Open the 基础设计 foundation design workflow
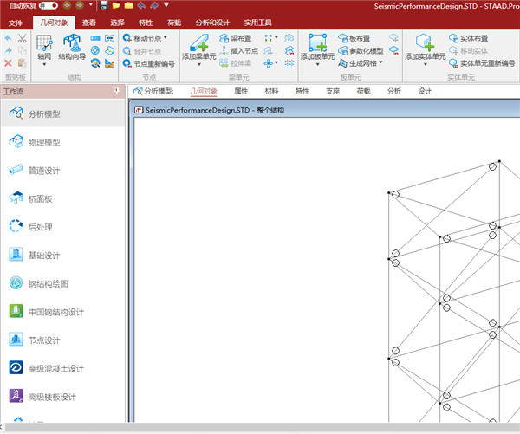This screenshot has height=434, width=520. pos(63,255)
